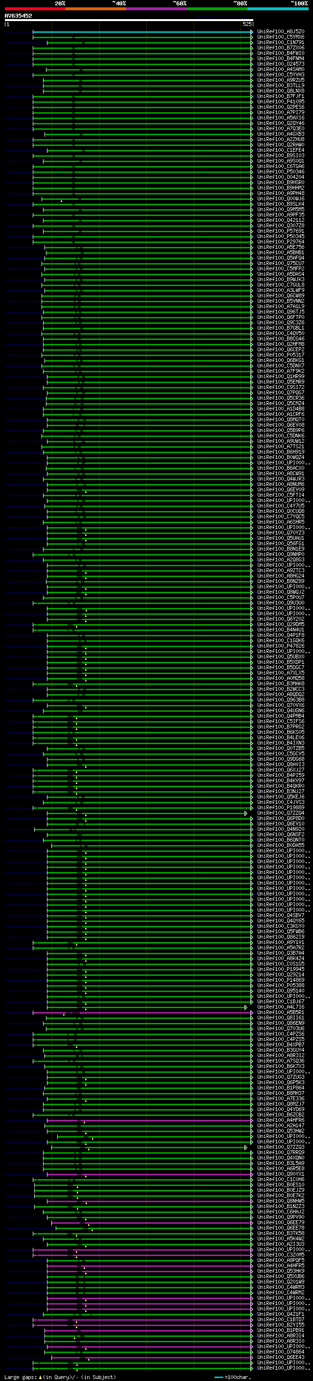Select hit label UniRef100_C4Y7U5
The width and height of the screenshot is (313, 1381).
pos(281,506)
